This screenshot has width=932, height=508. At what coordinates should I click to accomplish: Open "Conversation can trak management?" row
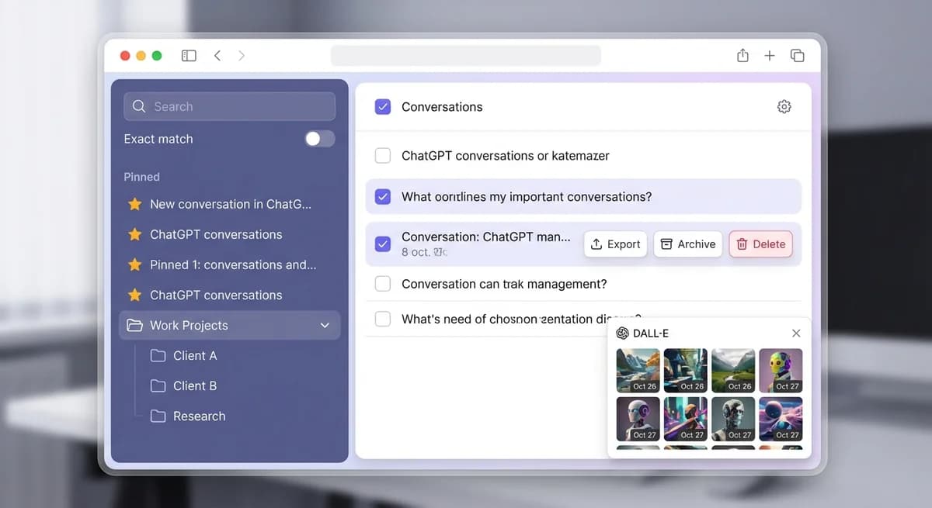[504, 284]
